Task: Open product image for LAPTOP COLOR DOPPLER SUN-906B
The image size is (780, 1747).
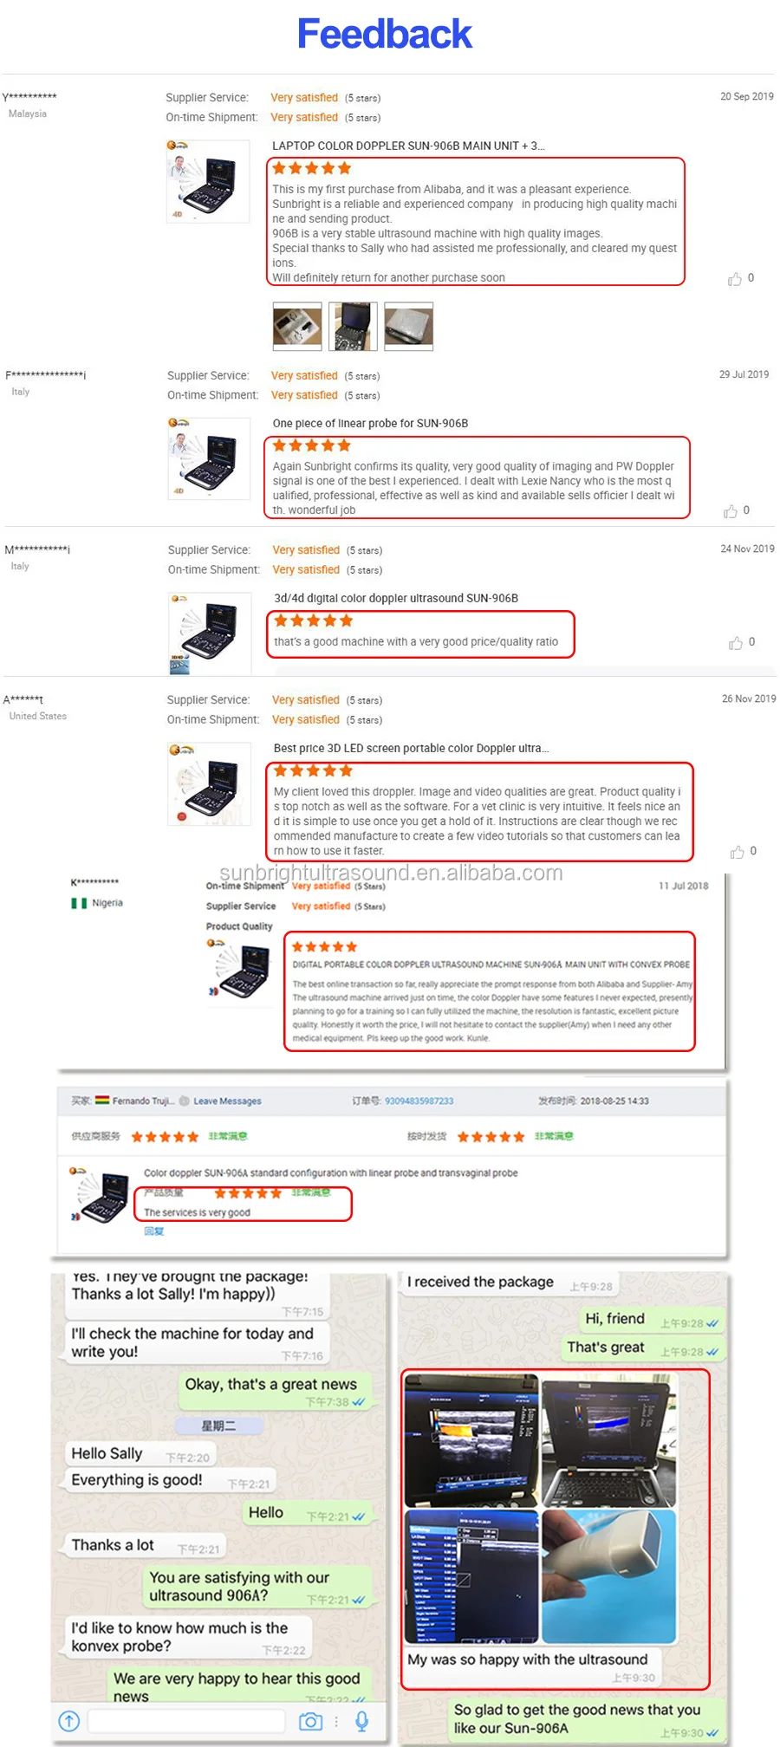Action: [208, 181]
